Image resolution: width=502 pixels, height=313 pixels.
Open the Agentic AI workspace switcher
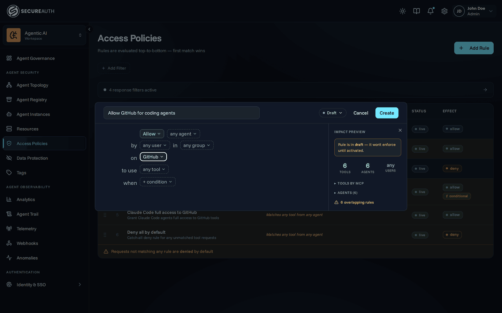[44, 35]
